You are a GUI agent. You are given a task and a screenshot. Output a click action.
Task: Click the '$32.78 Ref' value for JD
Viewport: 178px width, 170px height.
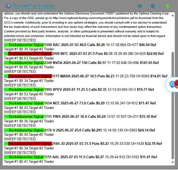(x=153, y=144)
